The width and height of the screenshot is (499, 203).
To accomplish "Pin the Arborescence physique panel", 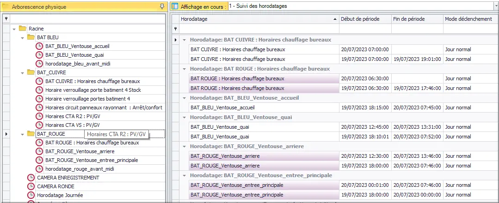I will 162,6.
